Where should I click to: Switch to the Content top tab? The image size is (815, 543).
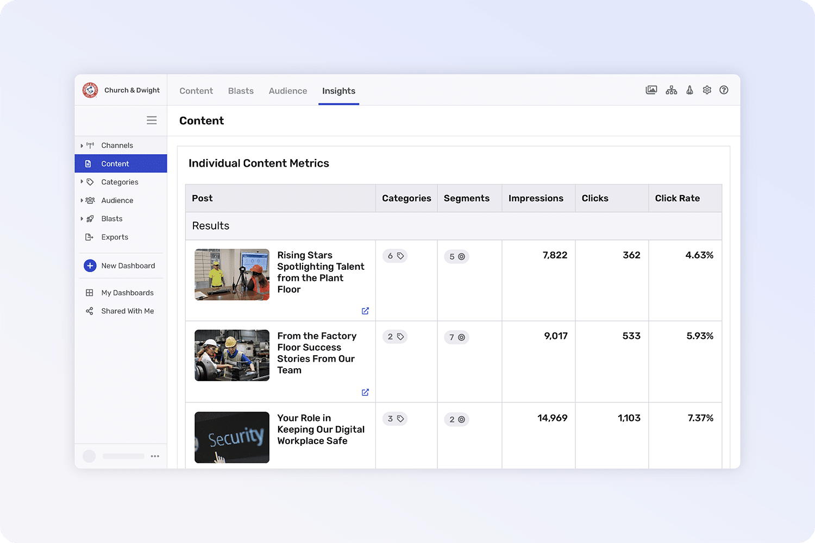(196, 91)
